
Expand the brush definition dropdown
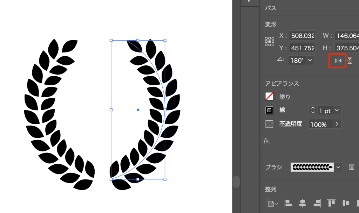tap(338, 167)
